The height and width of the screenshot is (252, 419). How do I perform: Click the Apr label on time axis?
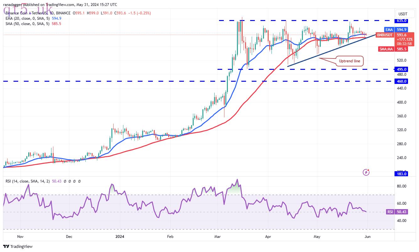click(268, 237)
